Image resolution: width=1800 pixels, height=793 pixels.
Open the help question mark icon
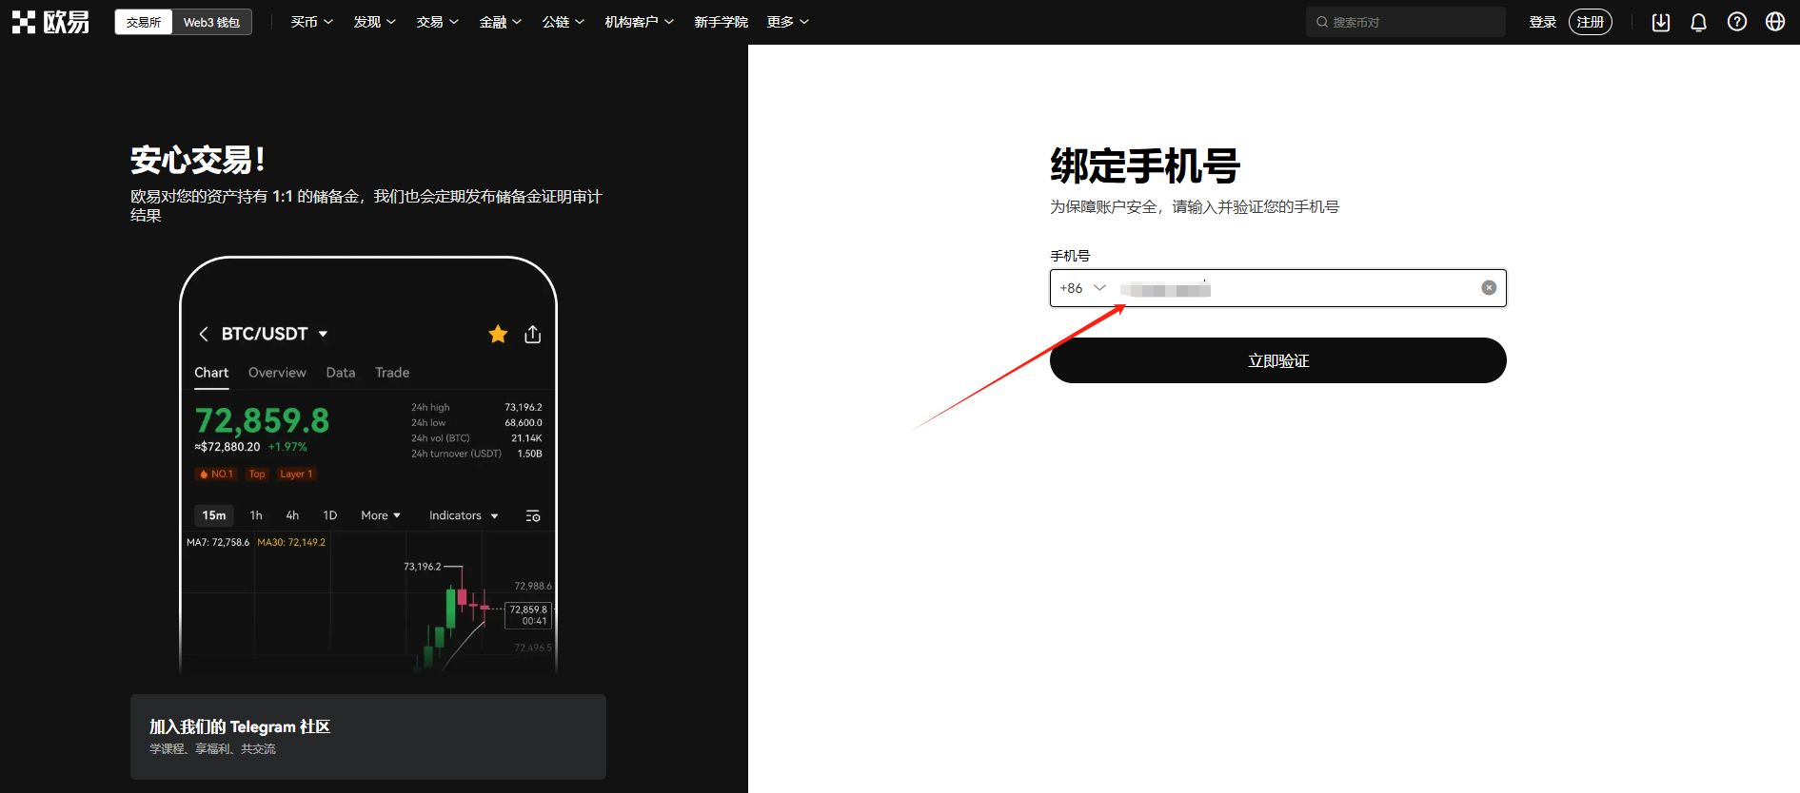[x=1737, y=22]
